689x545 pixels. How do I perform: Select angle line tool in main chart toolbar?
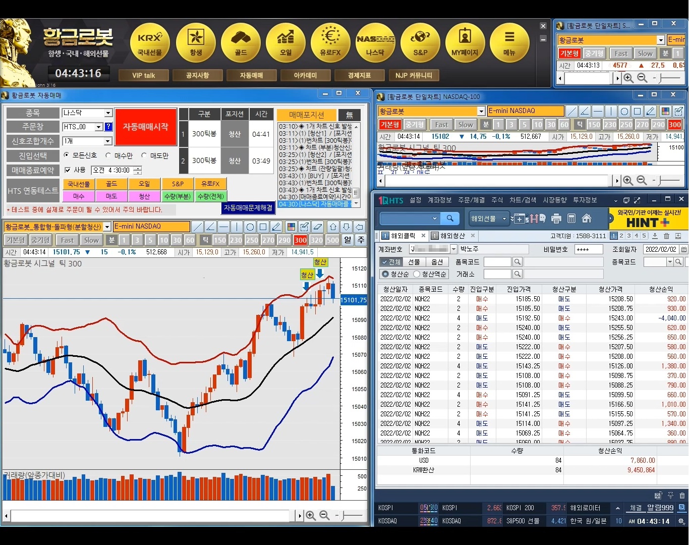click(211, 227)
